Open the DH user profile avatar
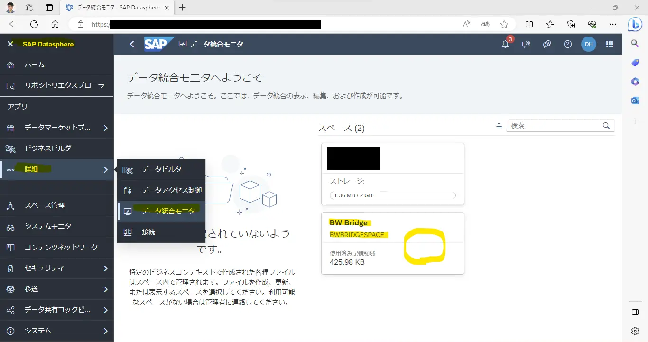This screenshot has width=648, height=342. coord(589,44)
